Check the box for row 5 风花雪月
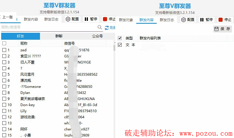The height and width of the screenshot is (138, 234). point(4,74)
